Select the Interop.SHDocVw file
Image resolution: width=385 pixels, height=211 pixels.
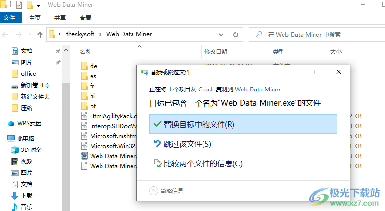109,126
